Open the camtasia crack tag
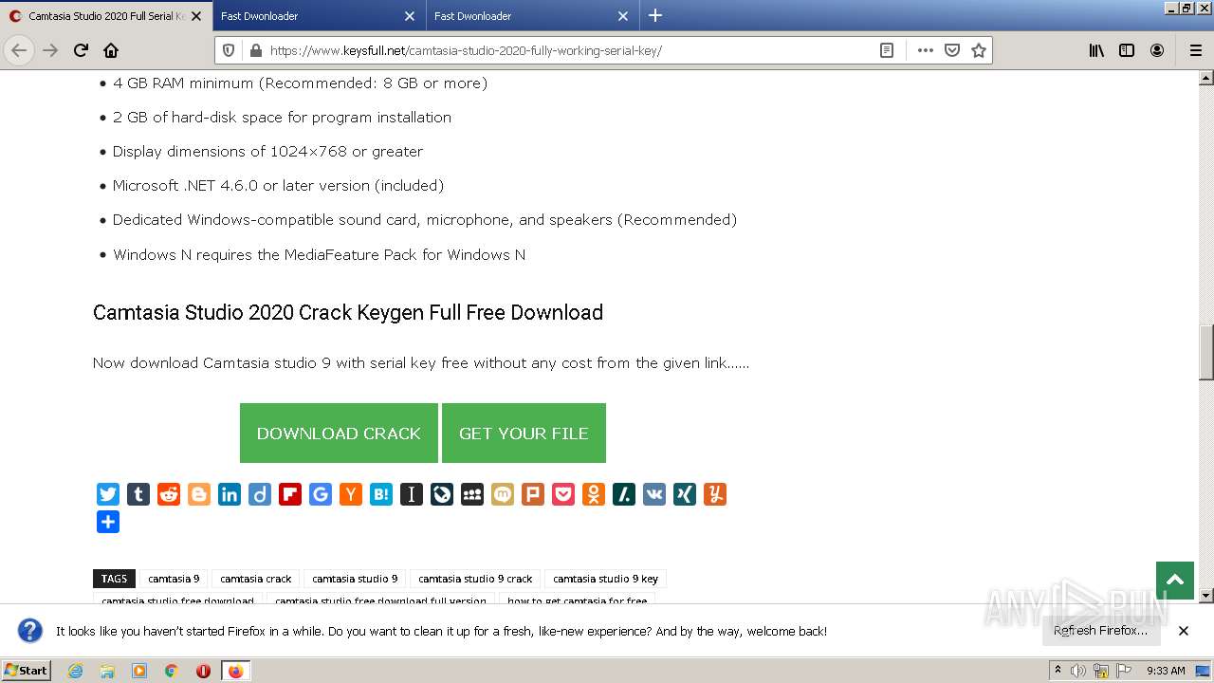 point(256,579)
